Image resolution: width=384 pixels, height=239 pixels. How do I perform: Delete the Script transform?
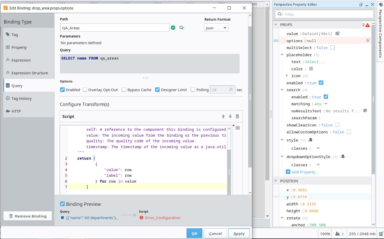tap(237, 116)
